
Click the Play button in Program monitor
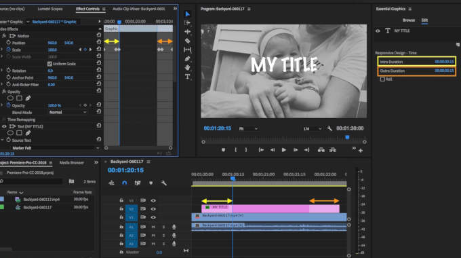[283, 150]
